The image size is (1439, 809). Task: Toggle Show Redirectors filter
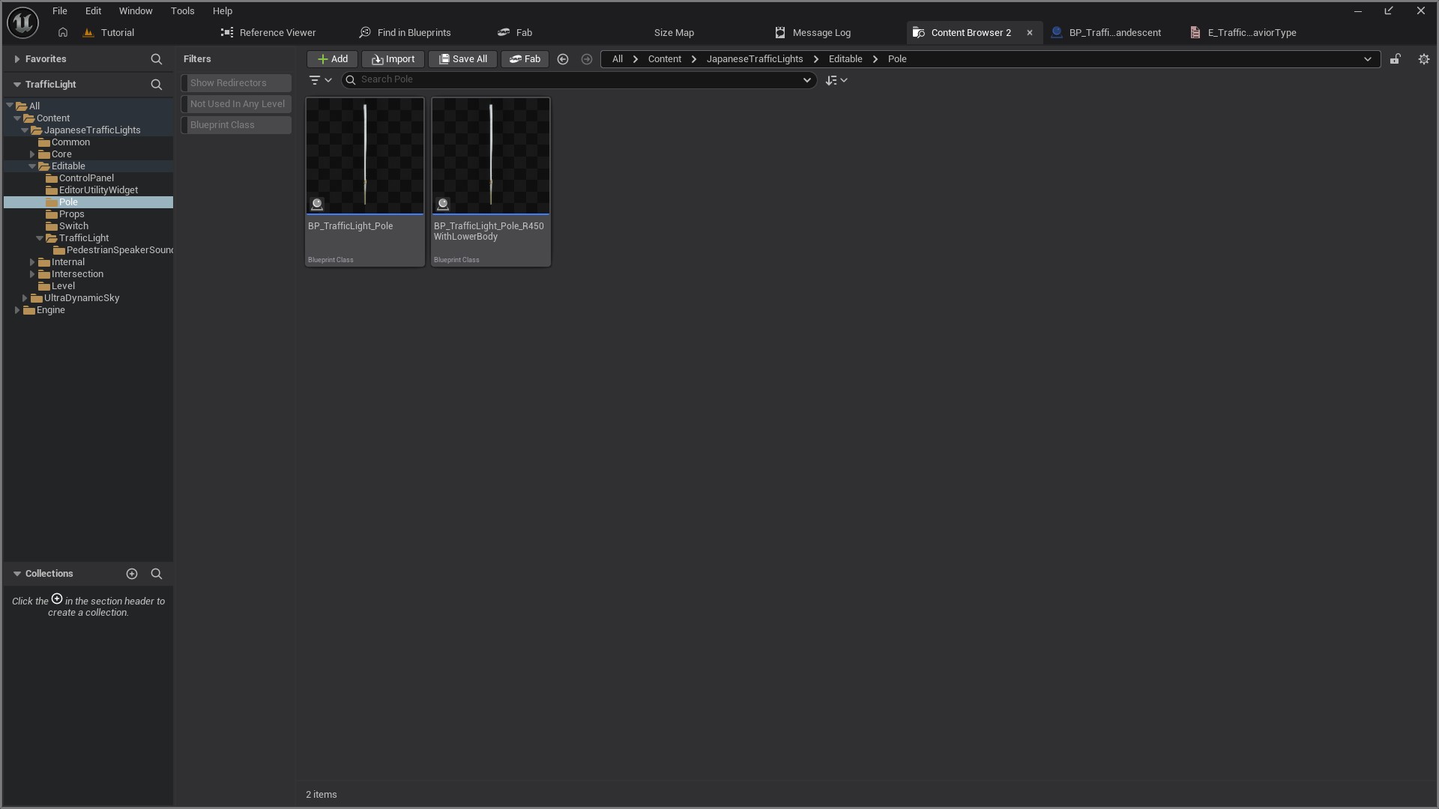coord(236,83)
